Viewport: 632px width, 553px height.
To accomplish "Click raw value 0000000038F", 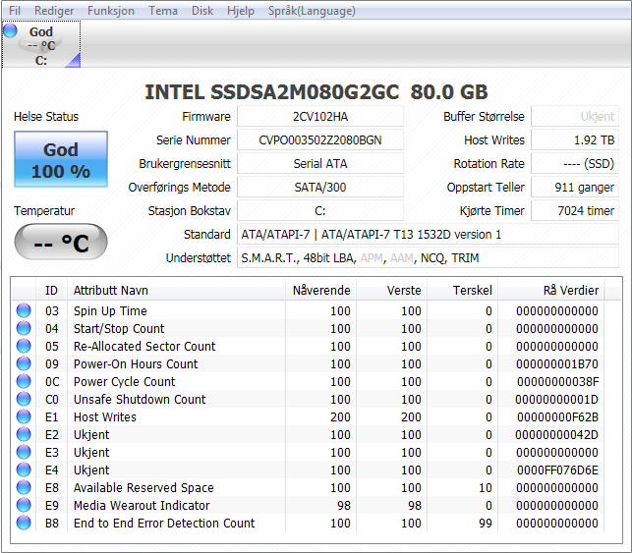I will coord(558,382).
